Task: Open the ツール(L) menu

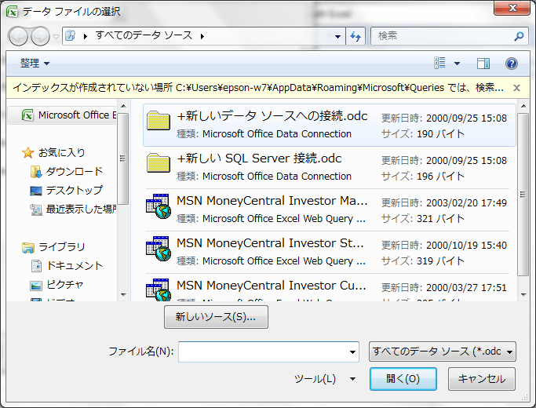Action: click(x=315, y=379)
